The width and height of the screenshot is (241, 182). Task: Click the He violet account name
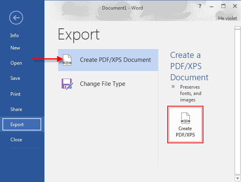pos(227,18)
